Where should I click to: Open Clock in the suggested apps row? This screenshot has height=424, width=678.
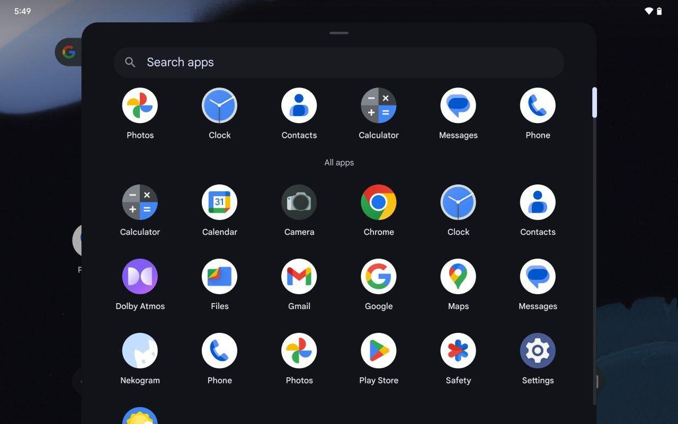point(219,105)
